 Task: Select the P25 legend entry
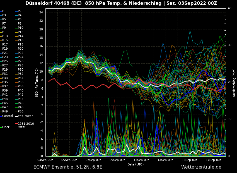click(5, 61)
